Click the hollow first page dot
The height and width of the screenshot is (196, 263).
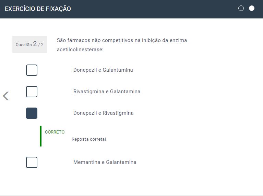pos(241,8)
